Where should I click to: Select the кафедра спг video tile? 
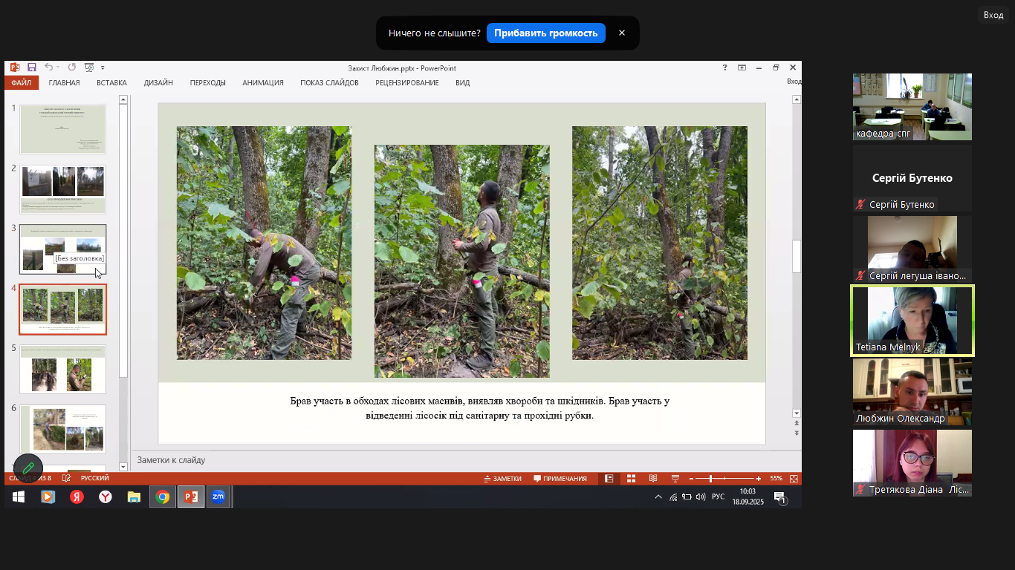912,107
